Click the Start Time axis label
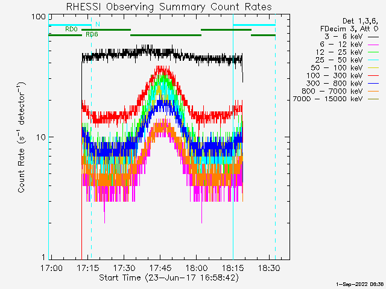Viewport: 386px width, 289px height. tap(169, 278)
